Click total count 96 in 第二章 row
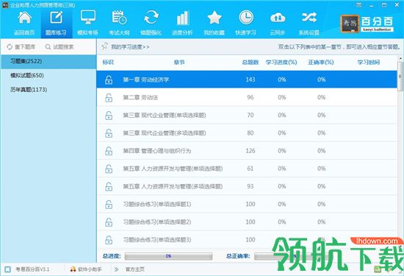Screen dimensions: 404x276 tap(250, 97)
